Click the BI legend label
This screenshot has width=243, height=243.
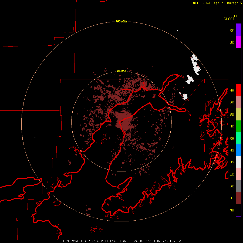tap(232, 198)
